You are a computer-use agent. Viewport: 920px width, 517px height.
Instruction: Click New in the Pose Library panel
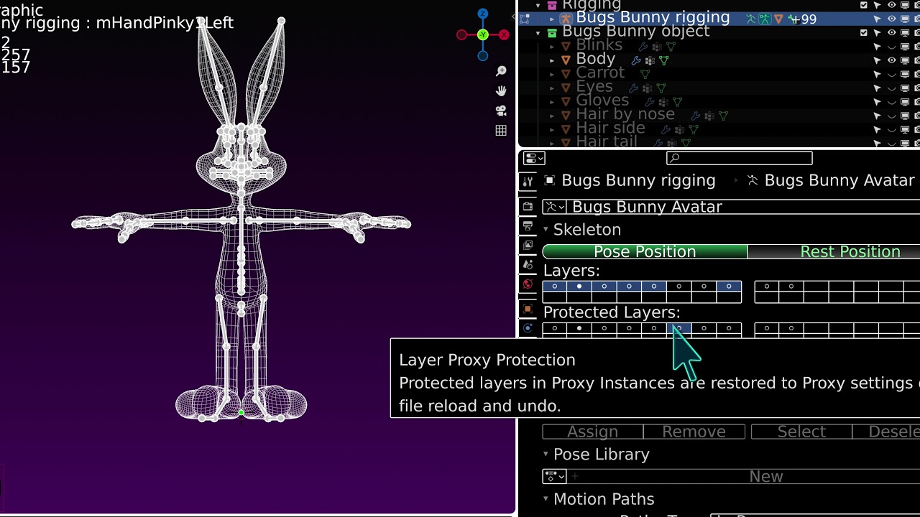pos(744,476)
